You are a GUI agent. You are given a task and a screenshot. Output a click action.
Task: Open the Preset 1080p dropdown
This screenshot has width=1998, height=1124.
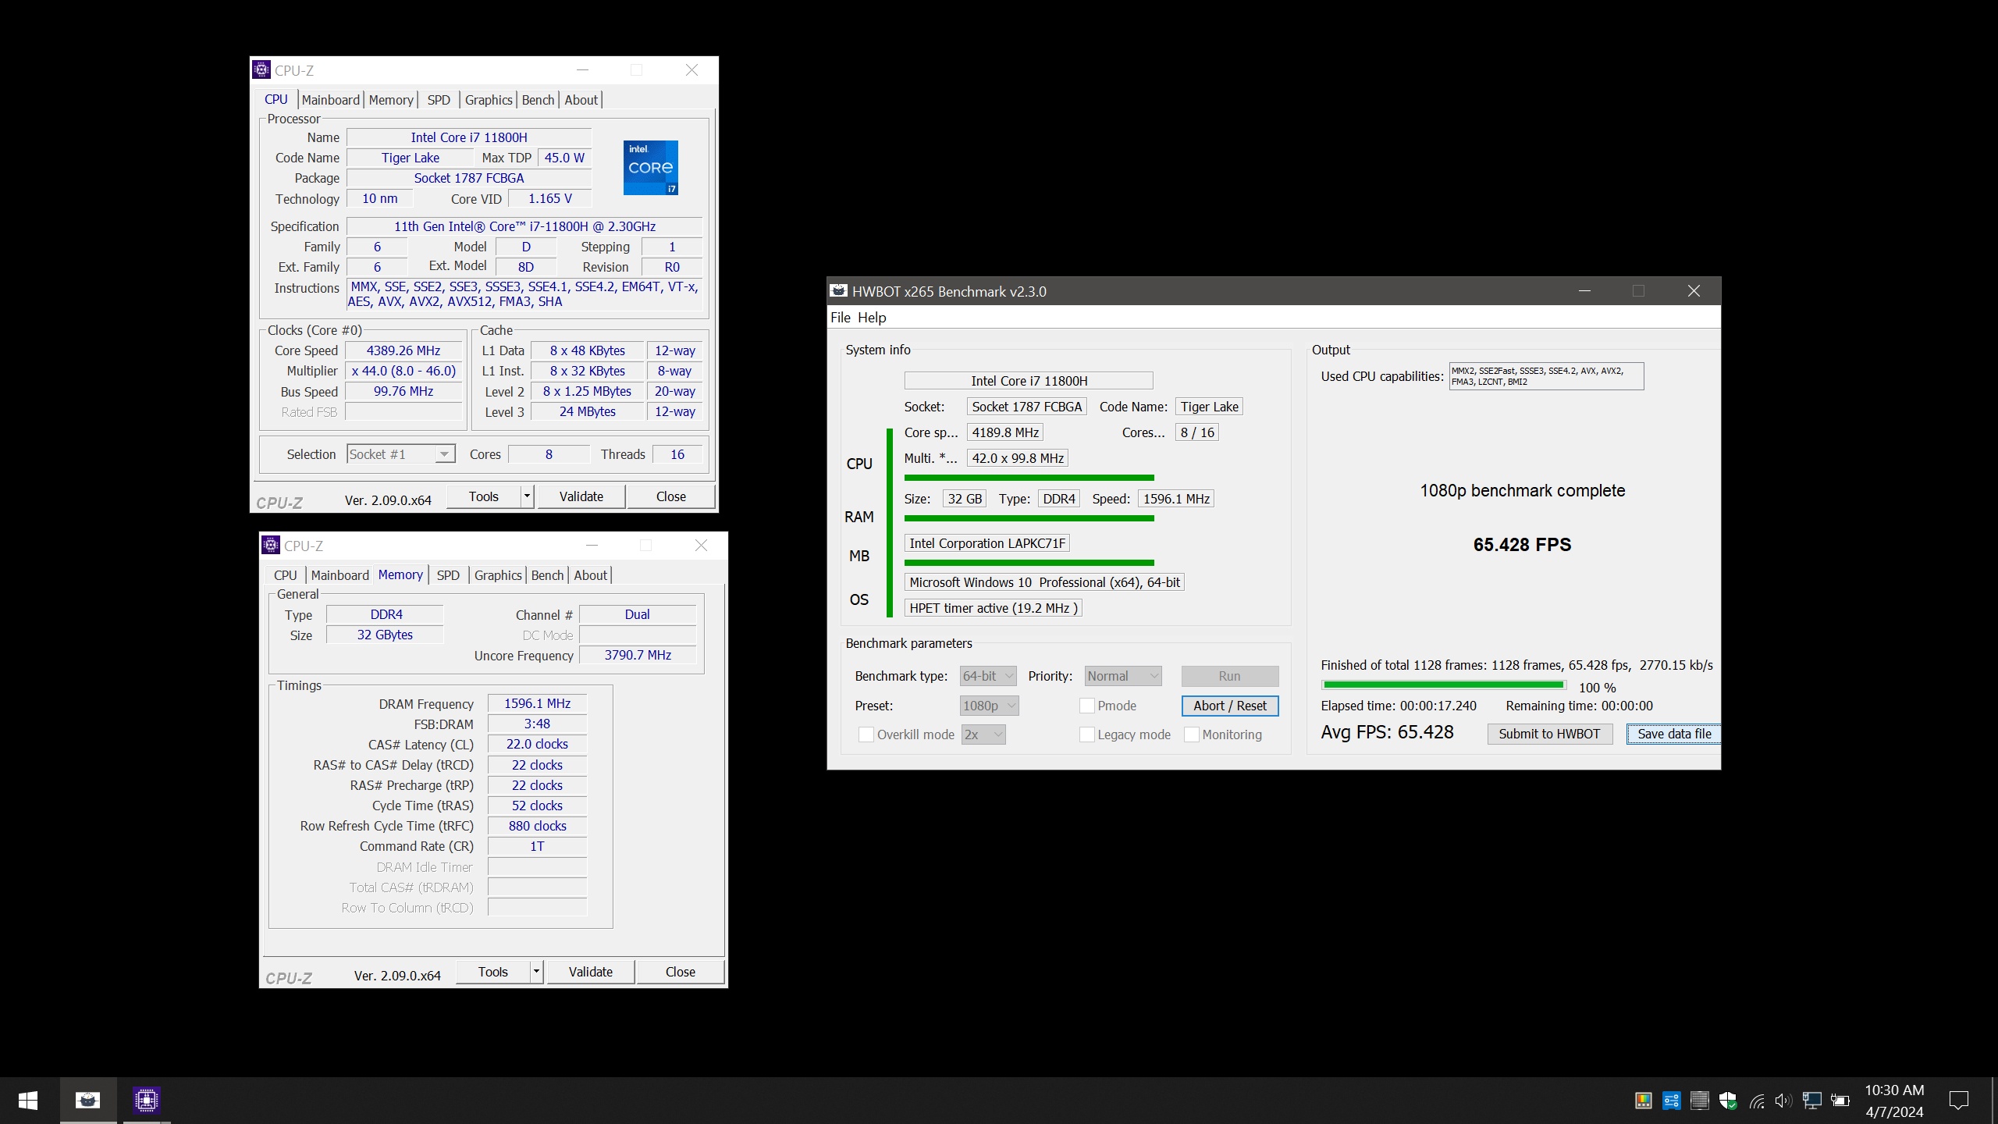(x=990, y=706)
